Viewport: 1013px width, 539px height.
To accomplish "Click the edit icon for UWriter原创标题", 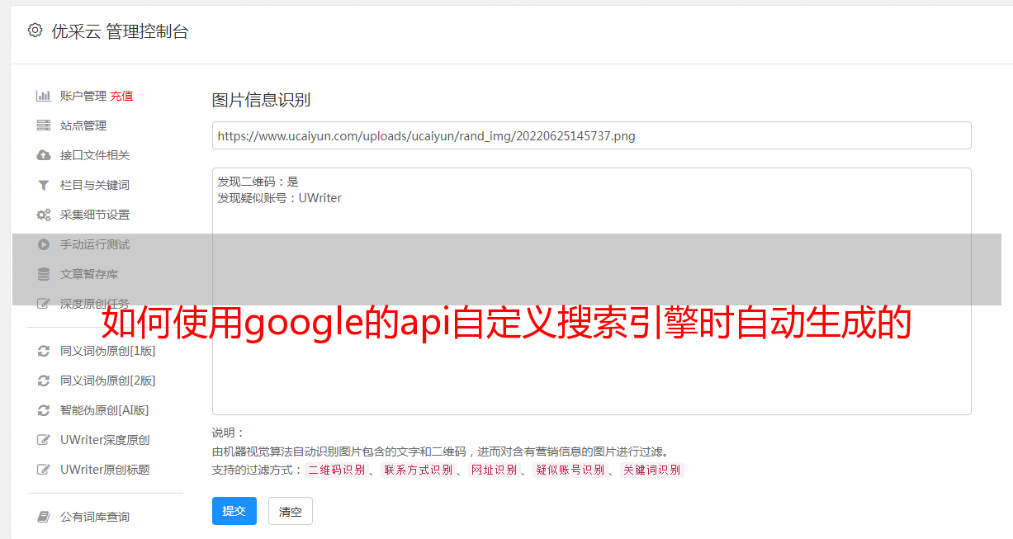I will pos(44,470).
